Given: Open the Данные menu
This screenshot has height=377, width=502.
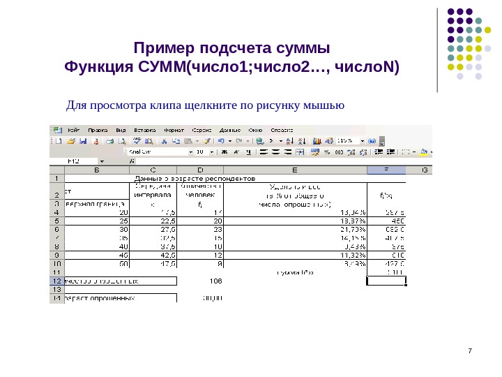Looking at the screenshot, I should tap(230, 130).
